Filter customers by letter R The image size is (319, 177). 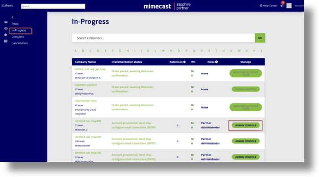[202, 51]
